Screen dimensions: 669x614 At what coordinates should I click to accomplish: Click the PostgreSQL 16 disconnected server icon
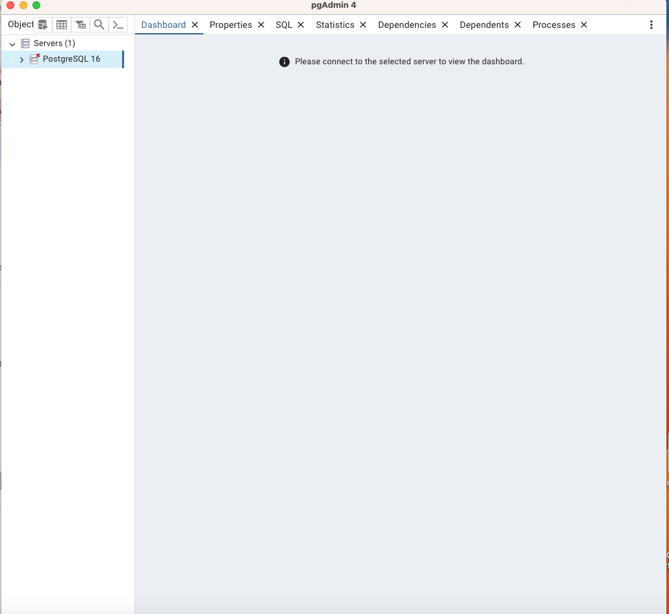click(x=34, y=59)
